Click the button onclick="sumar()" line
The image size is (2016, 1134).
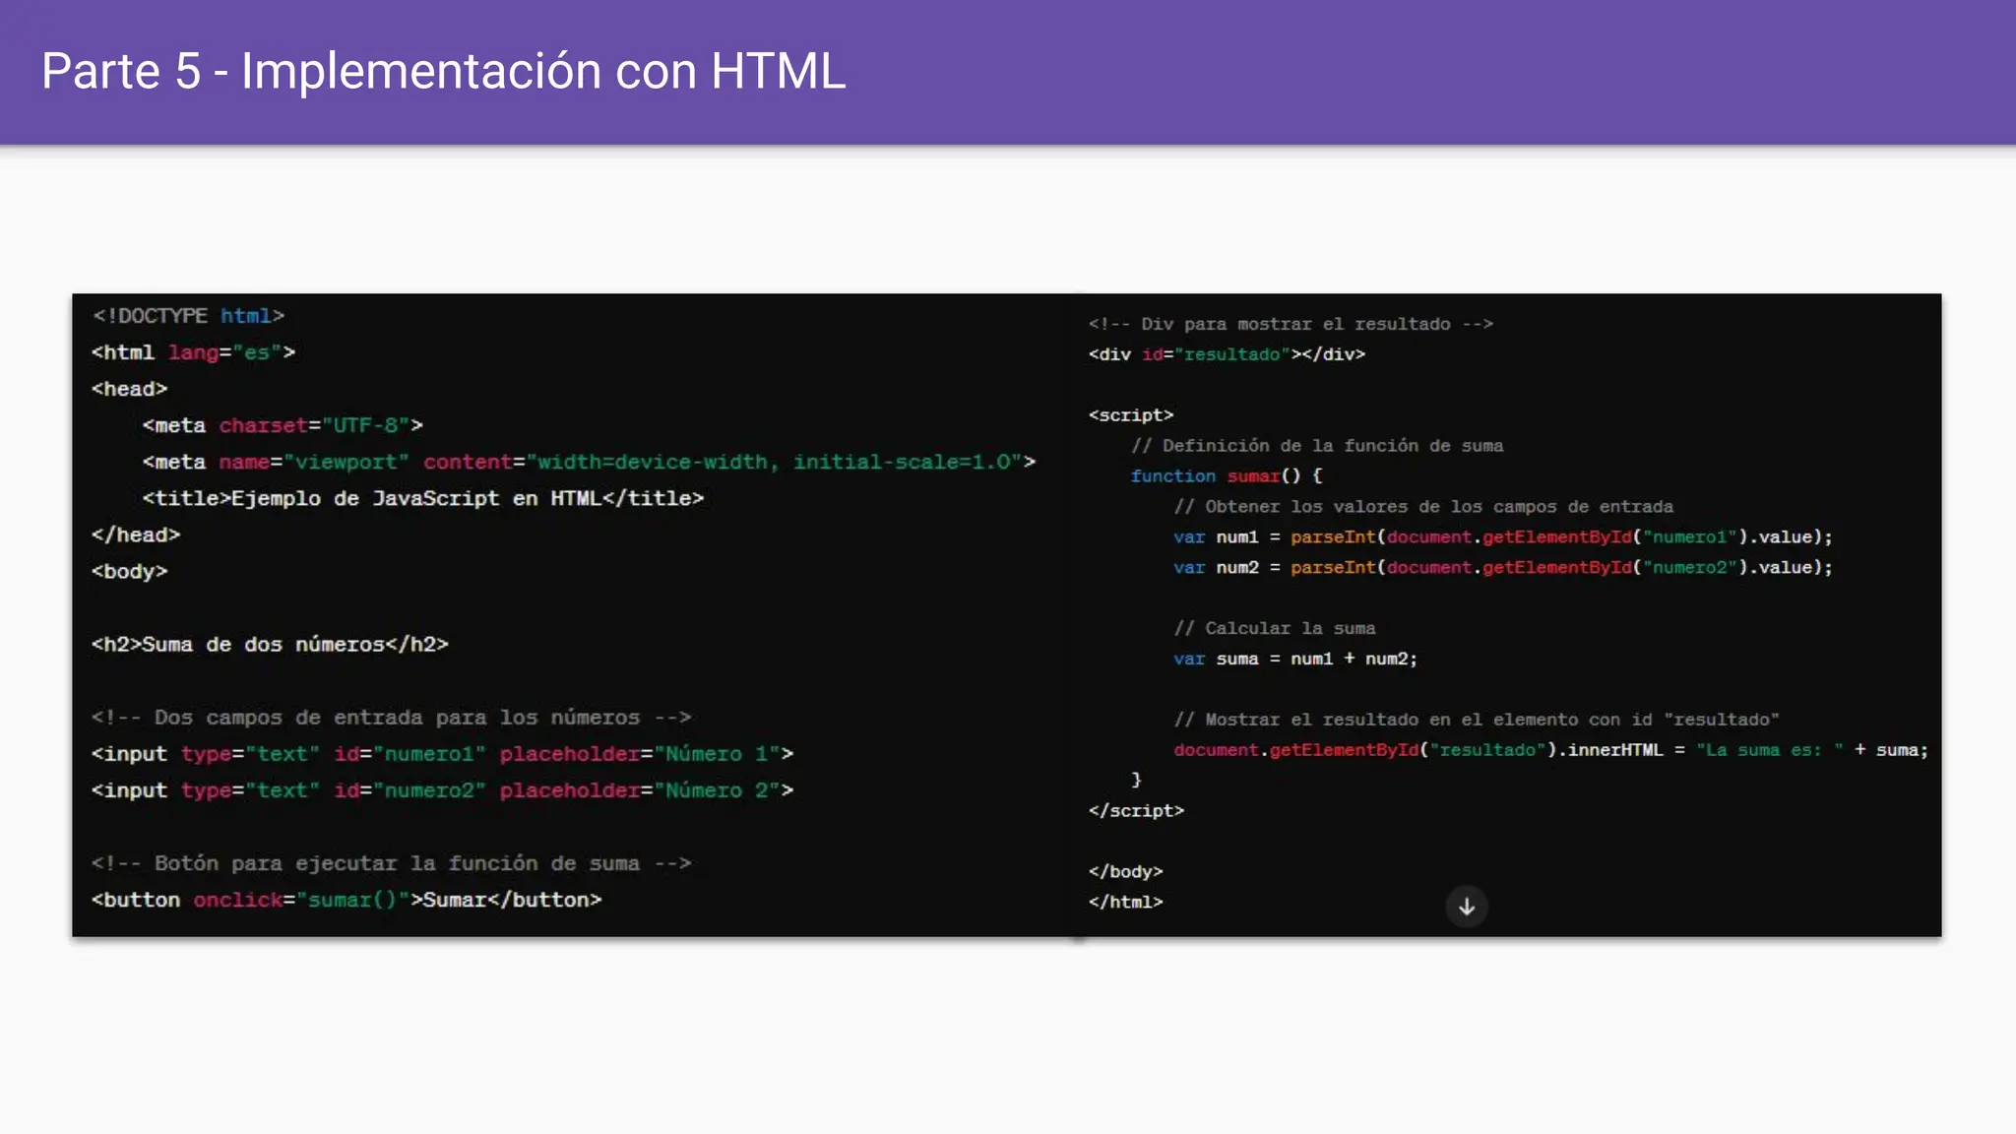coord(346,899)
